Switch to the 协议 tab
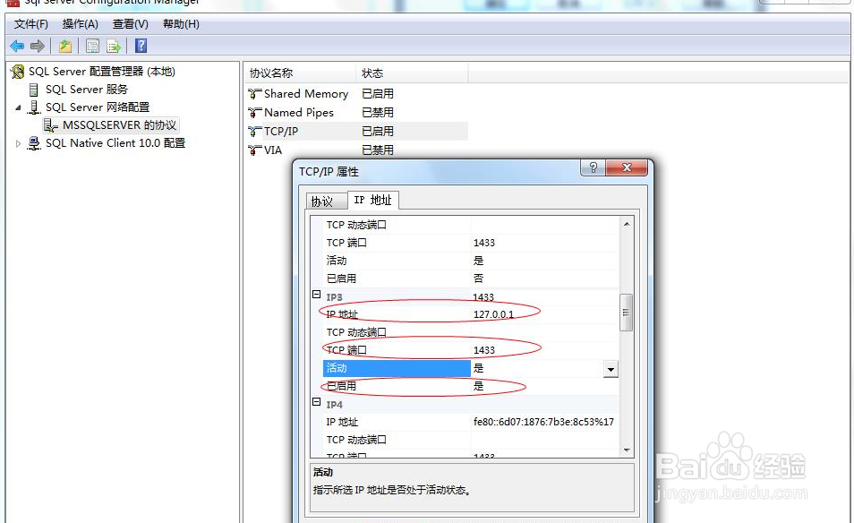 (x=326, y=201)
